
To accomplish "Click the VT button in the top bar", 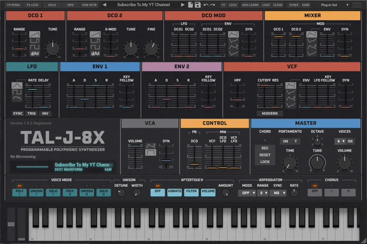I will [x=223, y=5].
